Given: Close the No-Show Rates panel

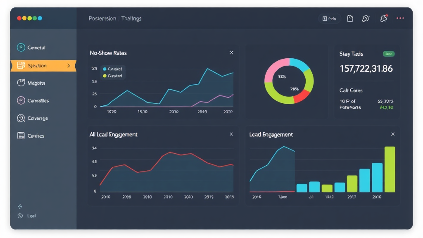Looking at the screenshot, I should click(231, 52).
